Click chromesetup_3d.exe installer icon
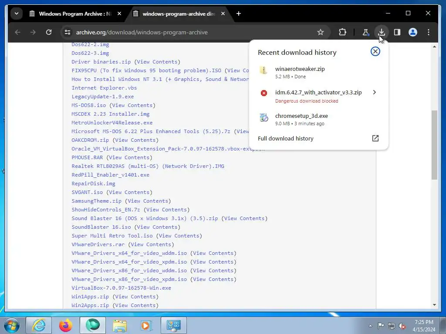 [x=264, y=117]
